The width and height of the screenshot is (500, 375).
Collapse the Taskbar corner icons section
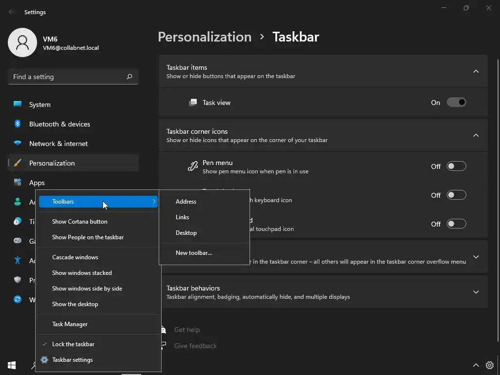coord(476,135)
